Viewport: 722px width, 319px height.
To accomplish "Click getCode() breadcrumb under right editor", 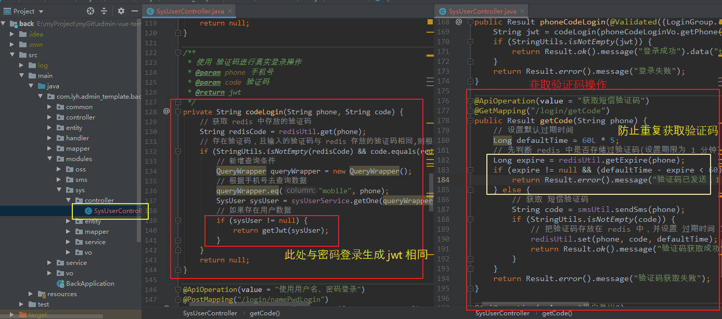I will (557, 313).
